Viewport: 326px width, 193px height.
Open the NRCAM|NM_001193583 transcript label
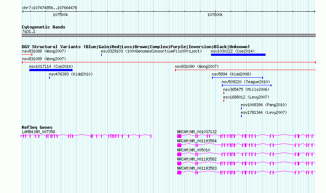197,168
